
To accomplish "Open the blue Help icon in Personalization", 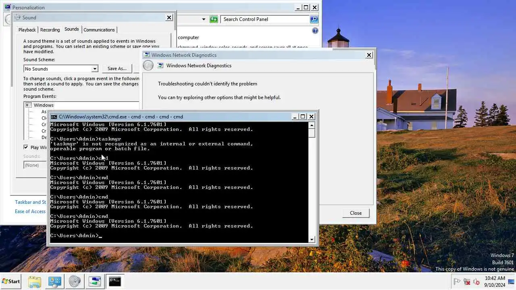I will 315,31.
